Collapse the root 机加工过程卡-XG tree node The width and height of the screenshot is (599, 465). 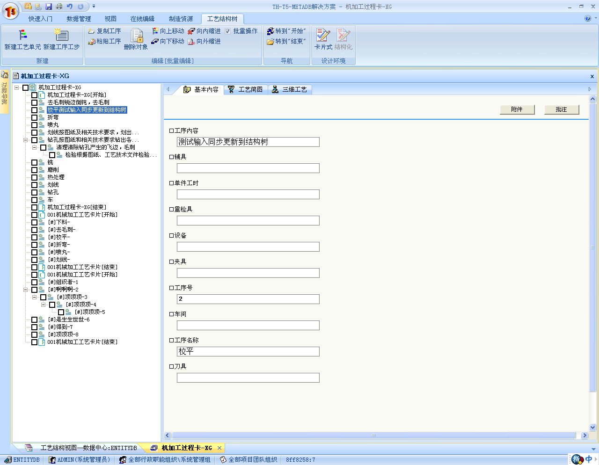[x=16, y=87]
